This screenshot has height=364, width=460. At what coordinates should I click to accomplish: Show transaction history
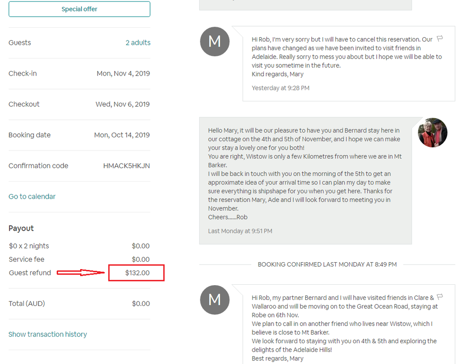pos(47,335)
